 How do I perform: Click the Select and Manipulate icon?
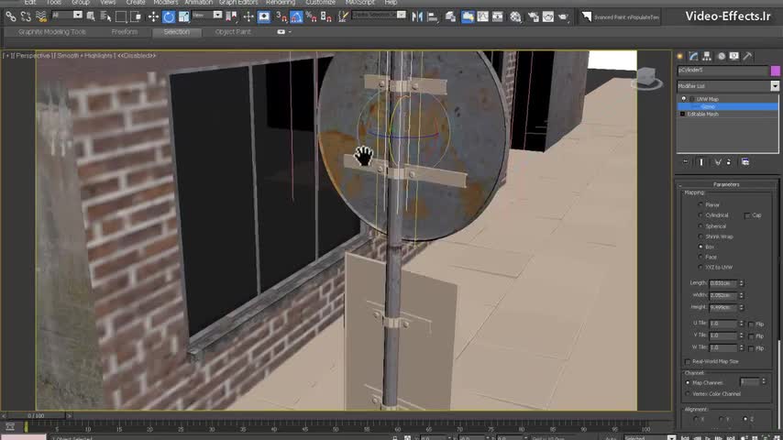coord(248,16)
